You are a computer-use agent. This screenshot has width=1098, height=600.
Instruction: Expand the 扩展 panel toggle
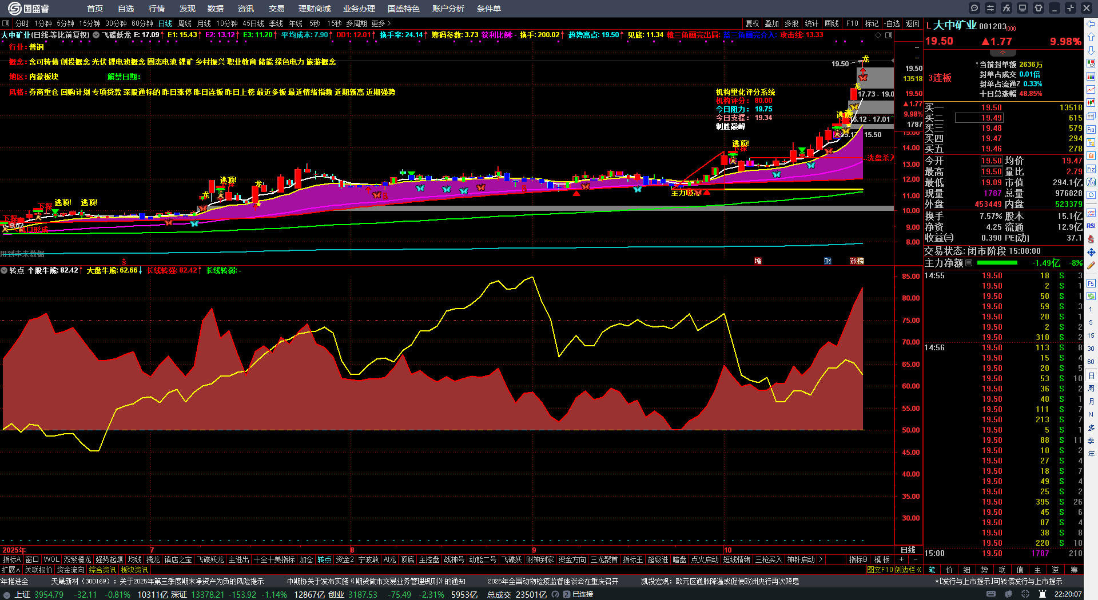11,570
